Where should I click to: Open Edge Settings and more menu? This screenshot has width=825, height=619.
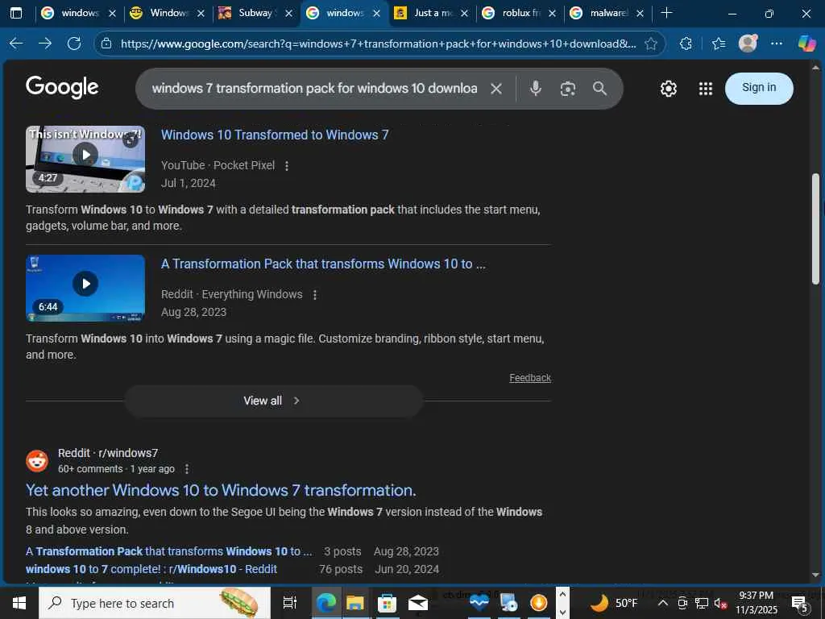(777, 44)
